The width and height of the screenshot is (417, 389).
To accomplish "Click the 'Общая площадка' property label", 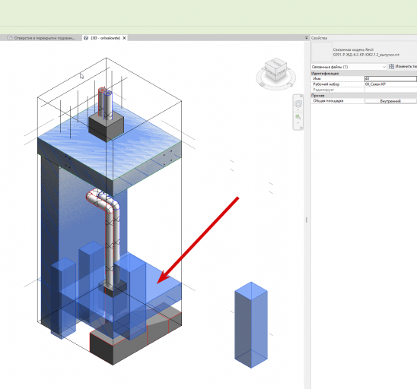I will [x=328, y=101].
